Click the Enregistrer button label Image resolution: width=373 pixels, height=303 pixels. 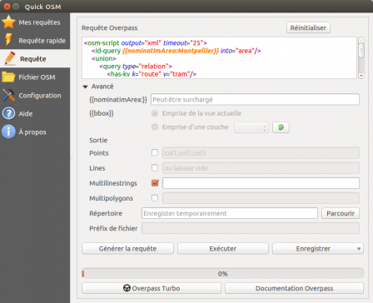313,249
